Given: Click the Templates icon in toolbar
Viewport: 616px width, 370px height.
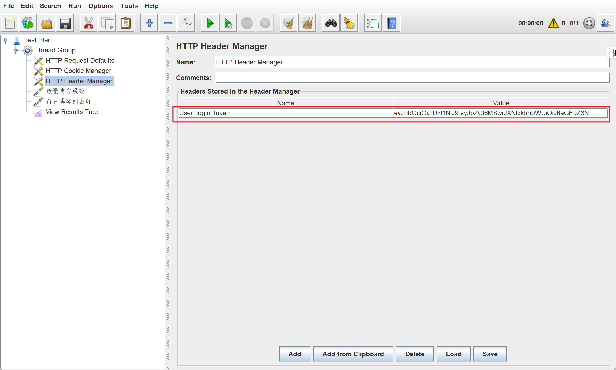Looking at the screenshot, I should (28, 23).
